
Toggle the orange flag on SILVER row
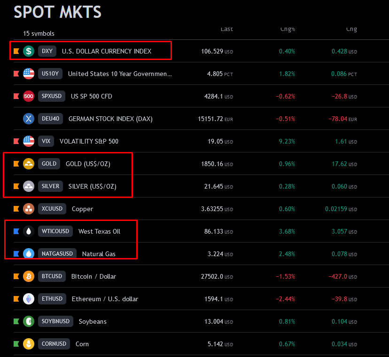click(16, 186)
